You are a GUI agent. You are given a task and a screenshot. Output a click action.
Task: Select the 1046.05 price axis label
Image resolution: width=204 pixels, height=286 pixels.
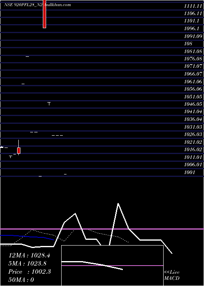193,104
